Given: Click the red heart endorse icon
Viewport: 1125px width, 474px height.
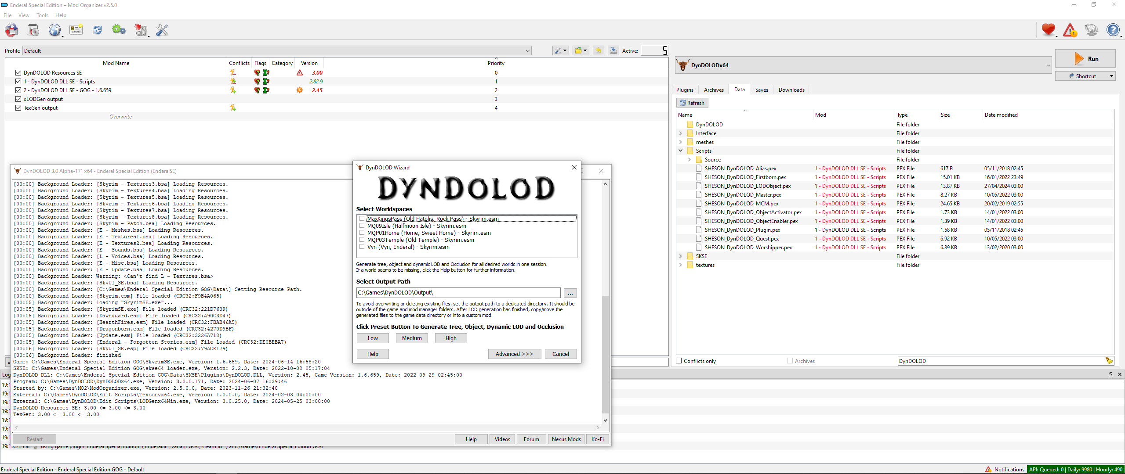Looking at the screenshot, I should (1048, 30).
